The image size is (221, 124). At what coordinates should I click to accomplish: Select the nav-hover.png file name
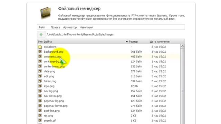click(53, 96)
